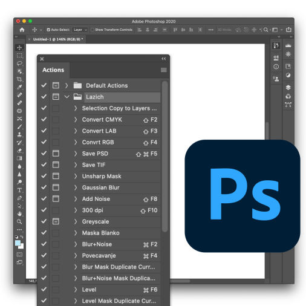Select the Pen tool
The width and height of the screenshot is (306, 306).
pos(19,198)
